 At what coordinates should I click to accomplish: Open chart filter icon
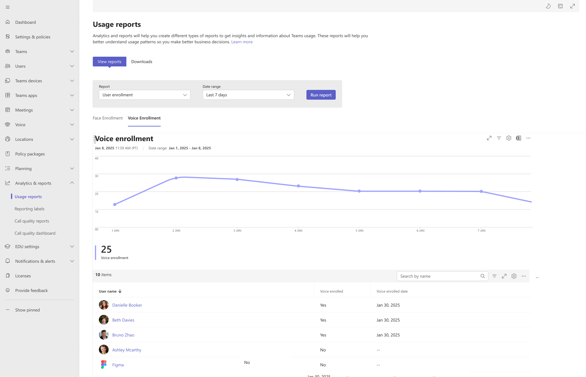(x=499, y=138)
